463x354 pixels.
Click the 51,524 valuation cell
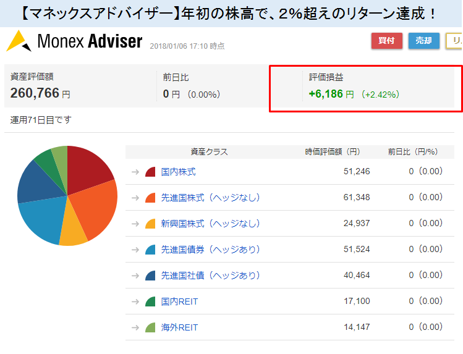coord(357,249)
